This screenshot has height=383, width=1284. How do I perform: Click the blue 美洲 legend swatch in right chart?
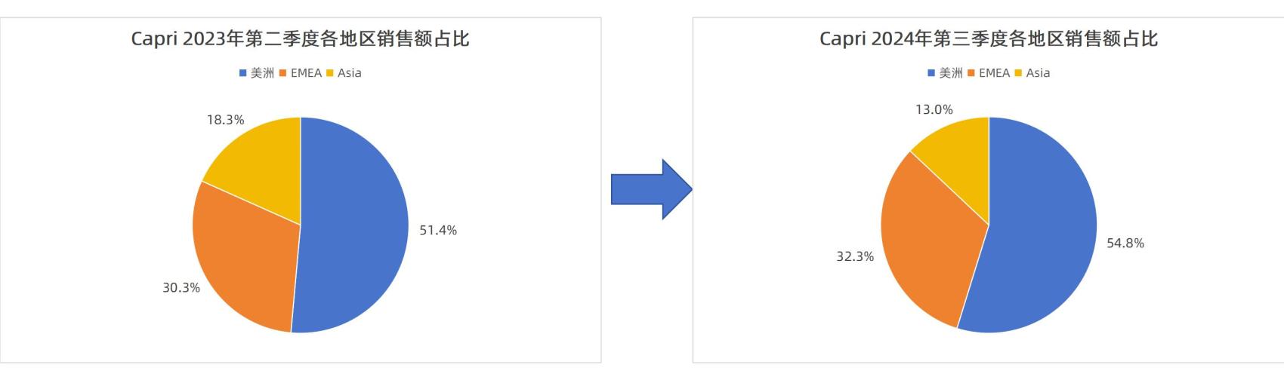(x=931, y=73)
